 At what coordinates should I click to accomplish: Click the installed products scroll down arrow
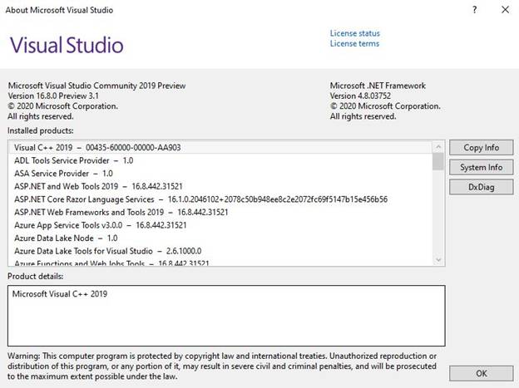(x=438, y=260)
